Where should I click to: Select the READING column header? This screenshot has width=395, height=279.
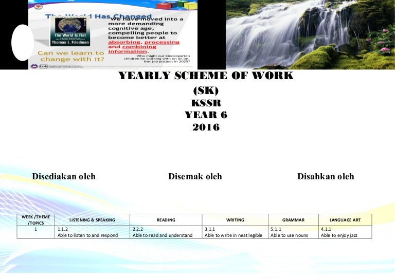[x=166, y=220]
